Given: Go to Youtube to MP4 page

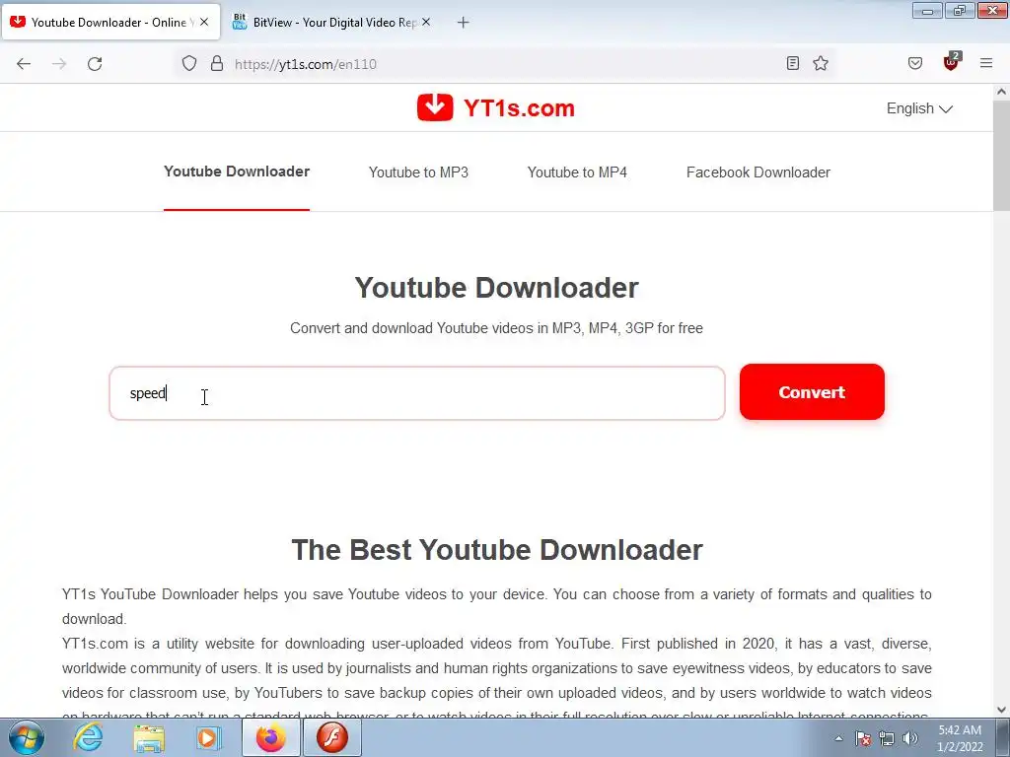Looking at the screenshot, I should 577,172.
